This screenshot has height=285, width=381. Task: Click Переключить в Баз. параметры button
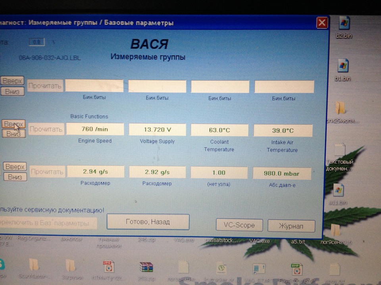point(48,223)
